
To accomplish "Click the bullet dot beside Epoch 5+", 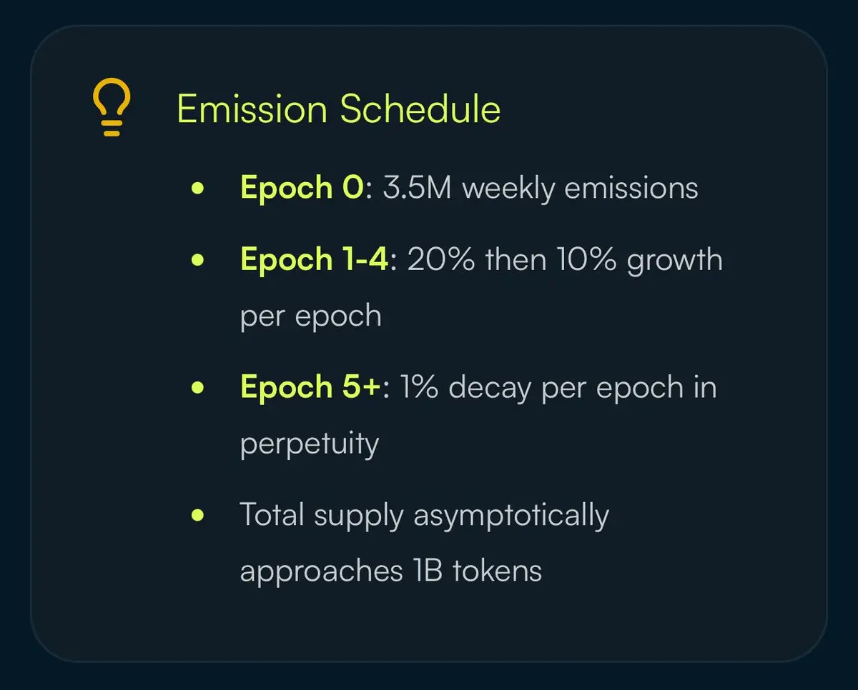I will click(x=199, y=388).
